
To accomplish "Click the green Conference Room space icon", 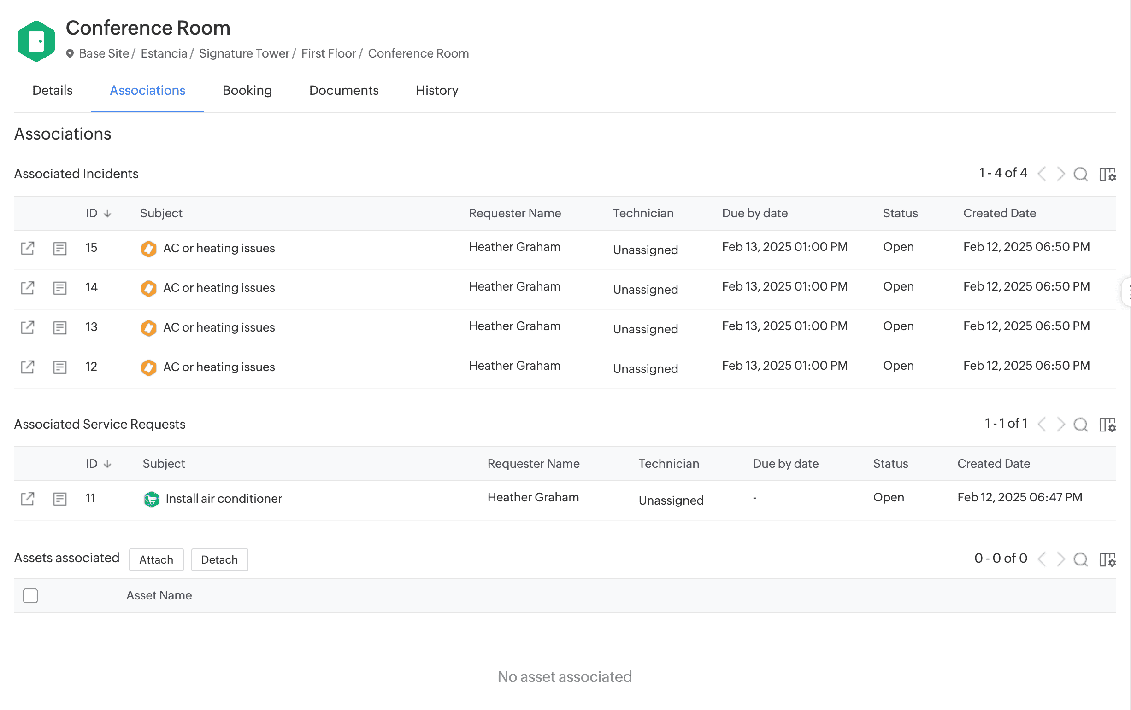I will 36,41.
